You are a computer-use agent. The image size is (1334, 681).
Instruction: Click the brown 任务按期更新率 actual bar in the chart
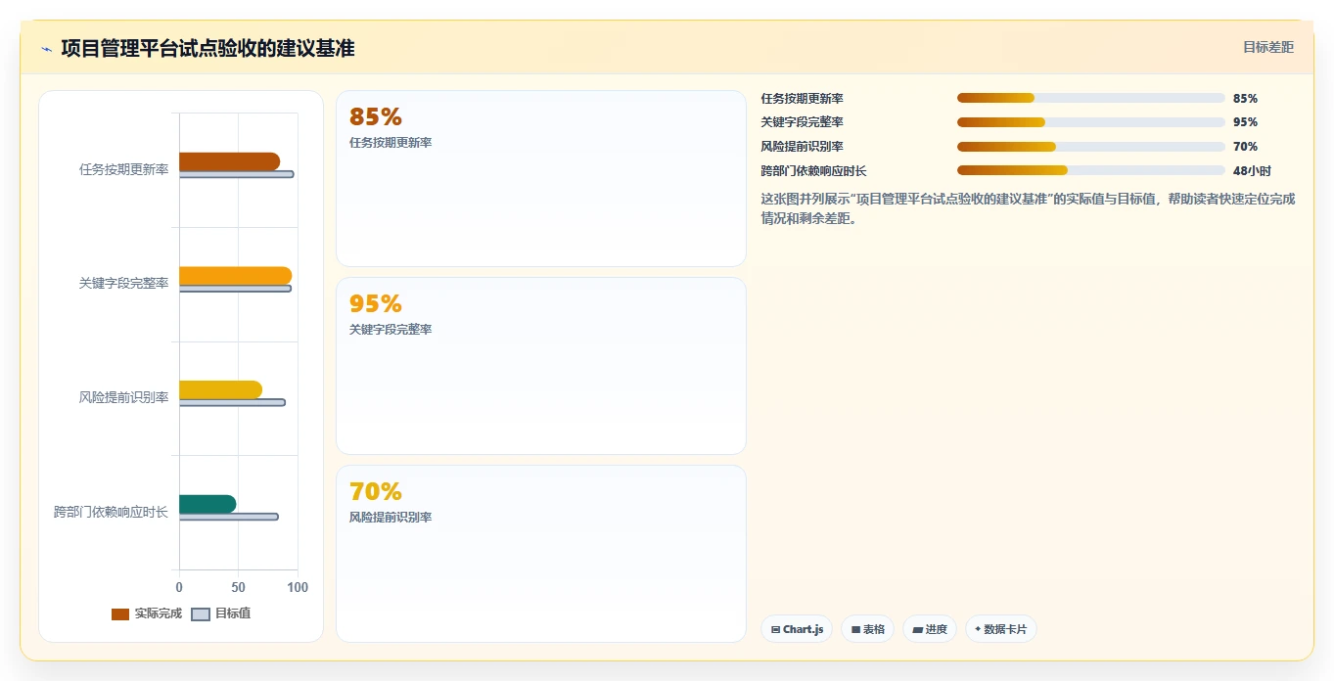point(229,161)
